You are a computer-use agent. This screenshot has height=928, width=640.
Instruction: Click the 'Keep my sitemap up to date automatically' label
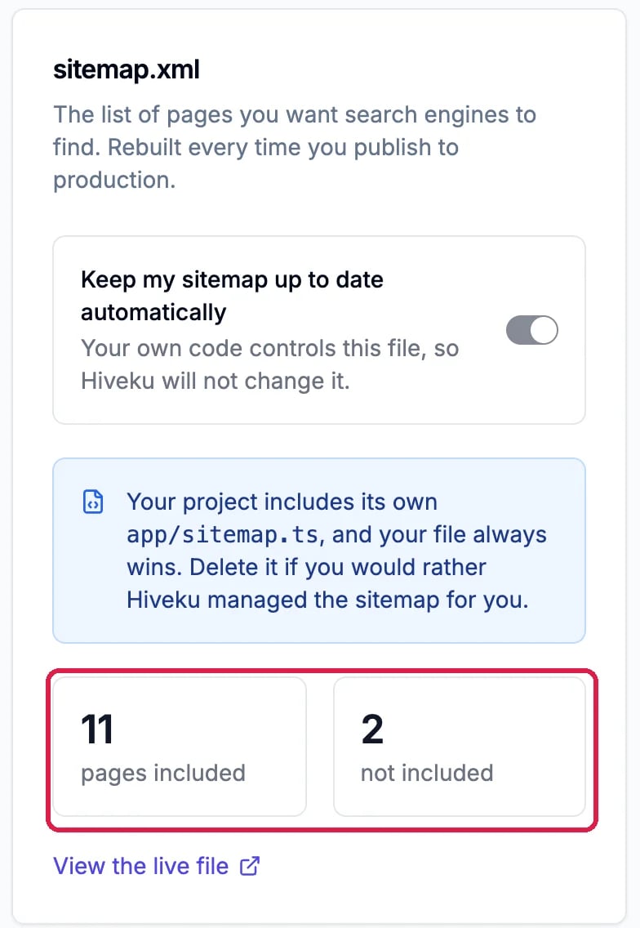(232, 296)
